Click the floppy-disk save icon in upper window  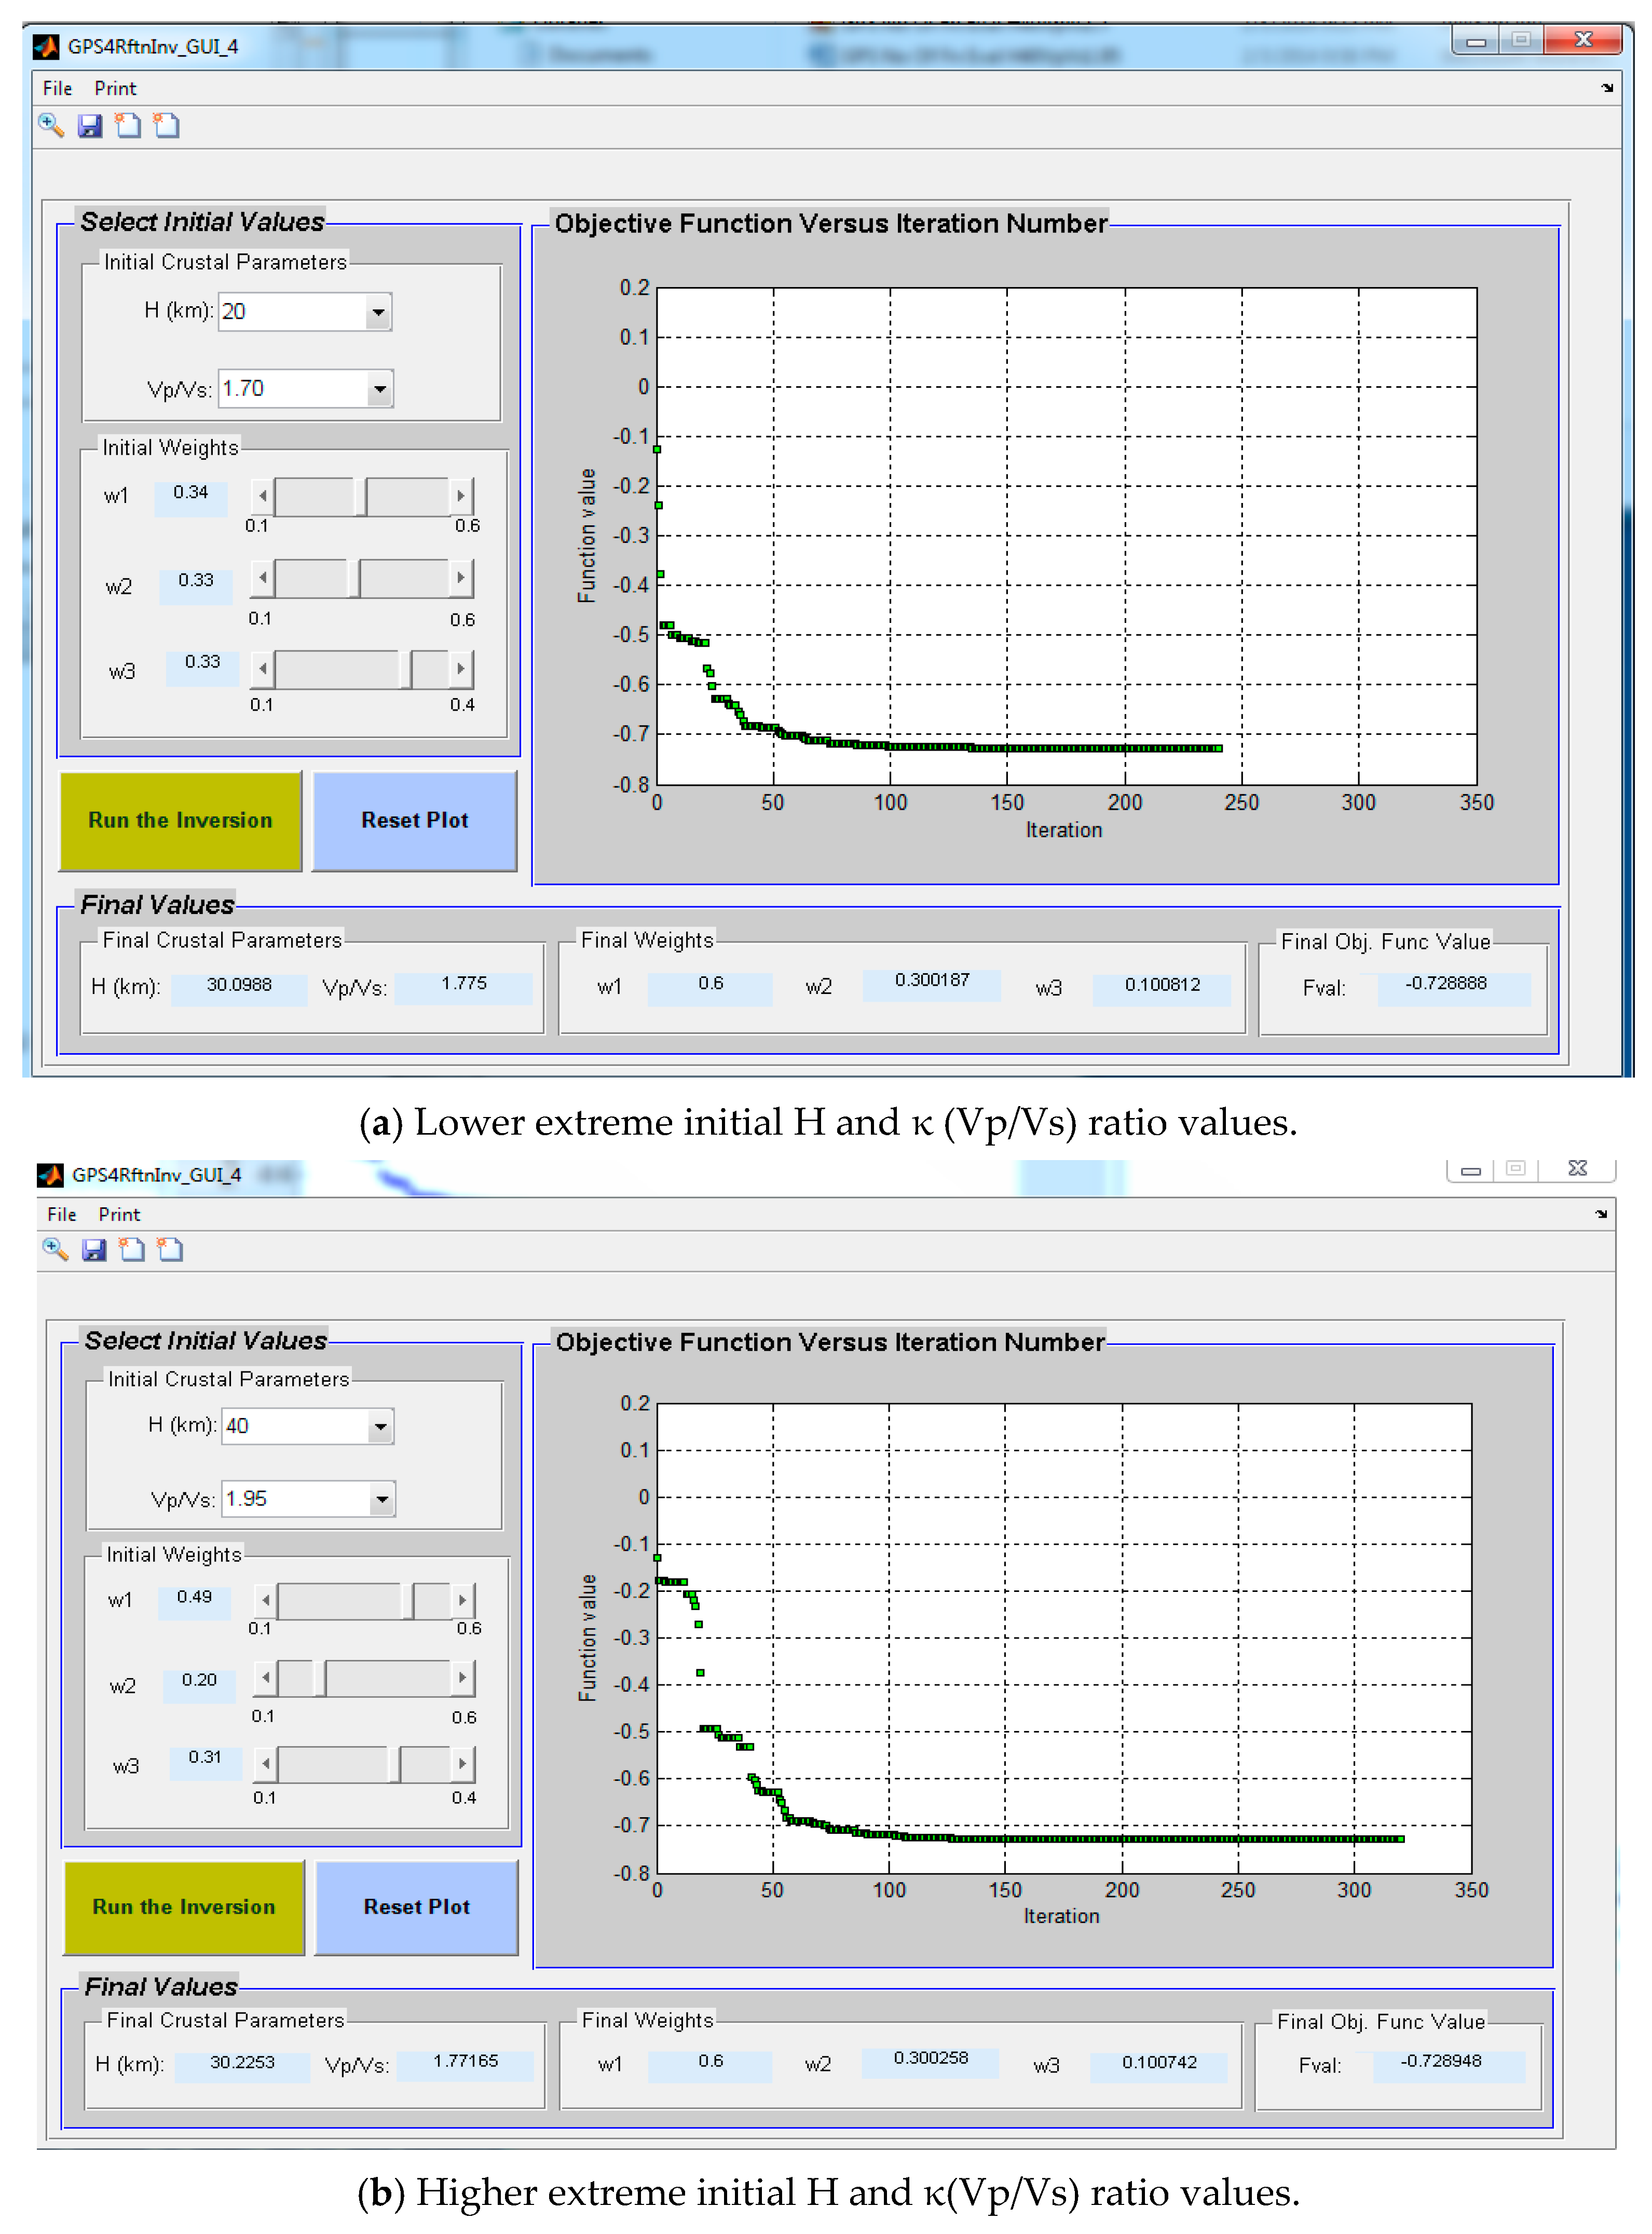(x=90, y=126)
